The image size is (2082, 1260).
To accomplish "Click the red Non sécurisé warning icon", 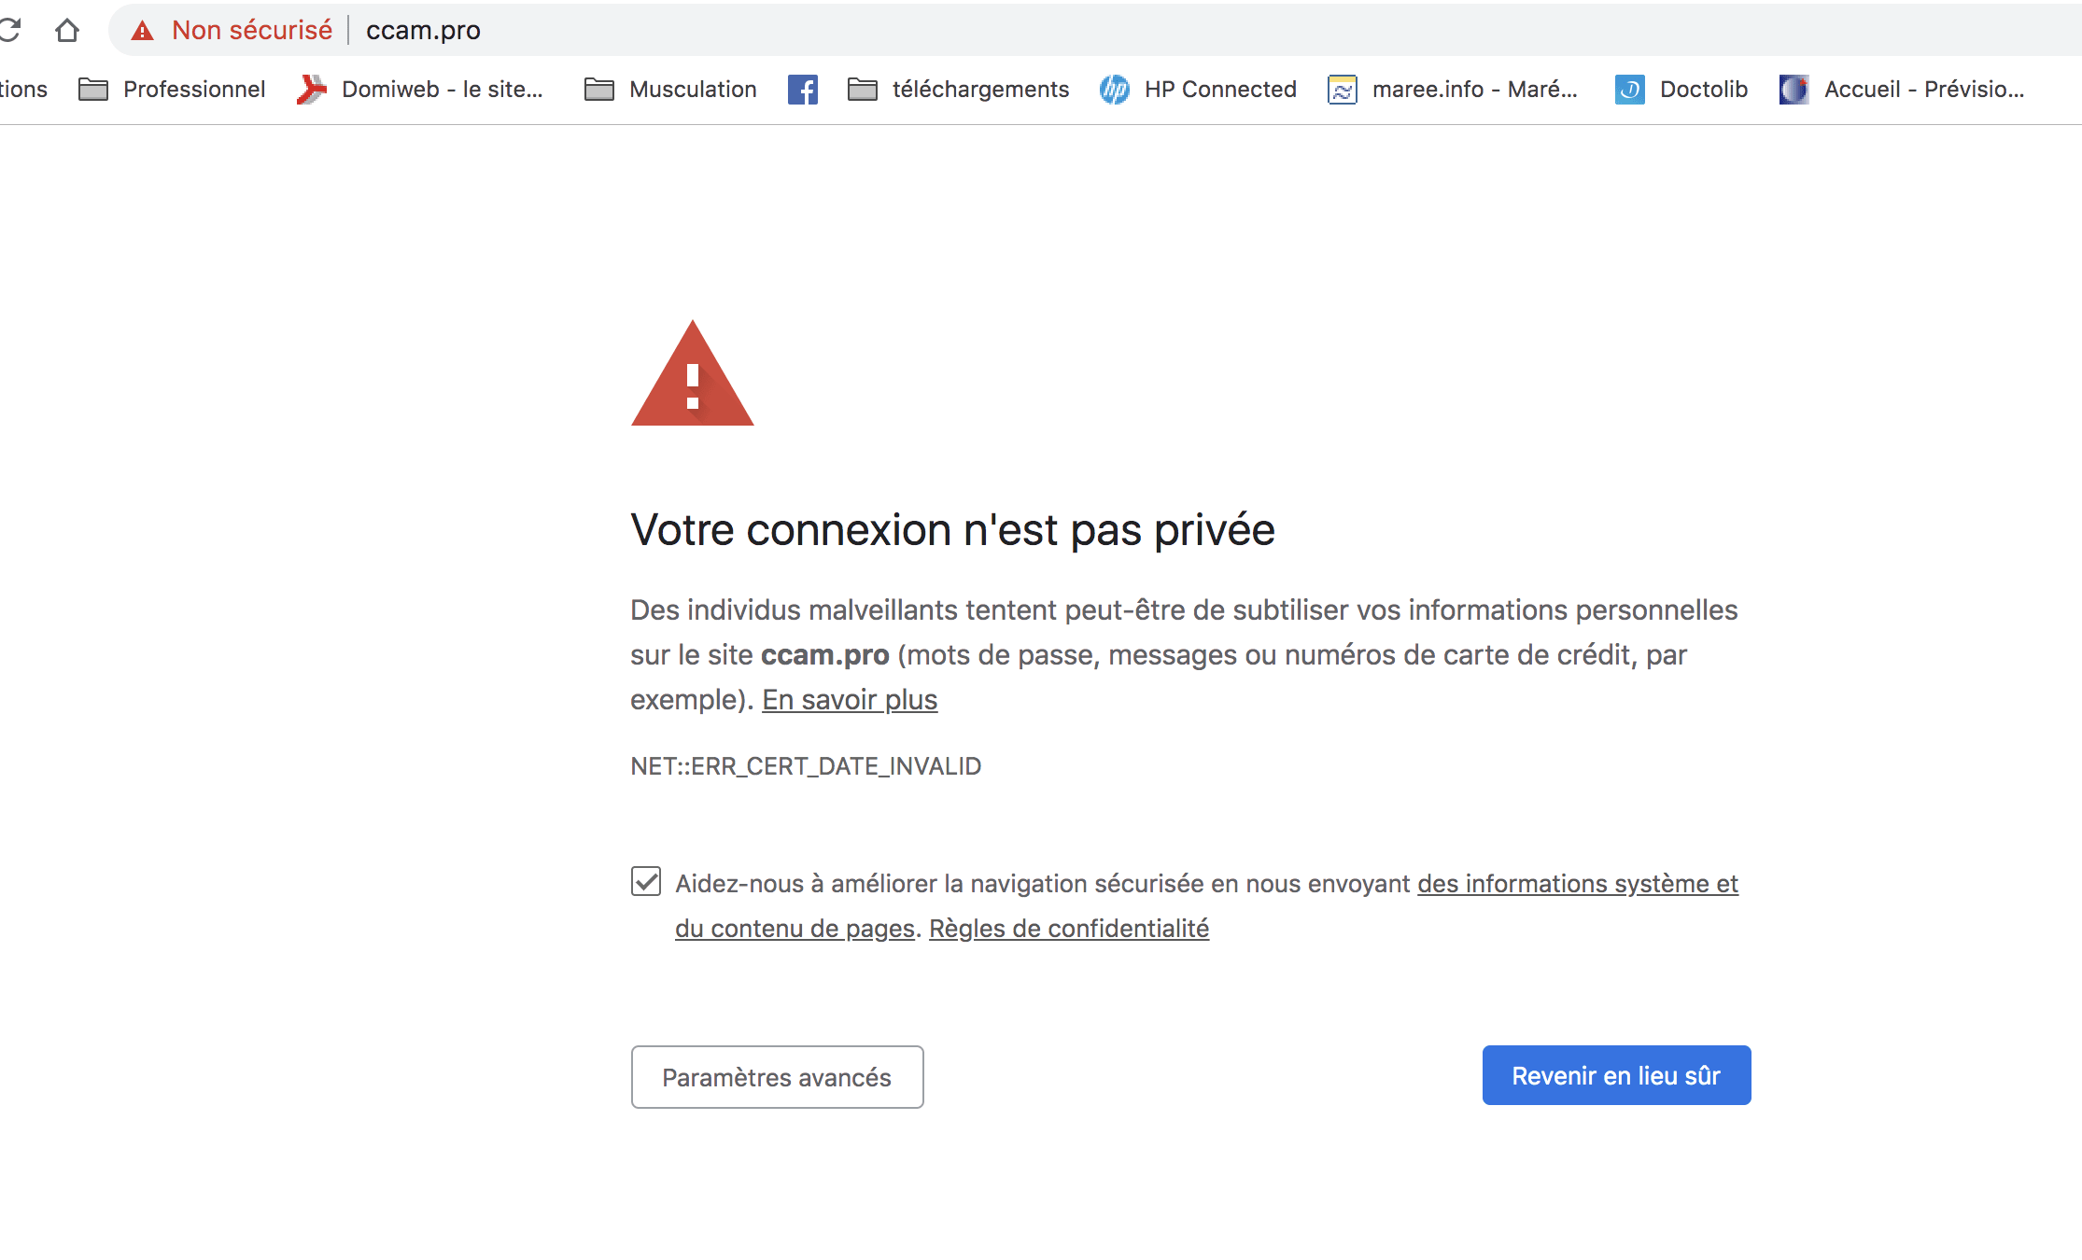I will [x=142, y=31].
